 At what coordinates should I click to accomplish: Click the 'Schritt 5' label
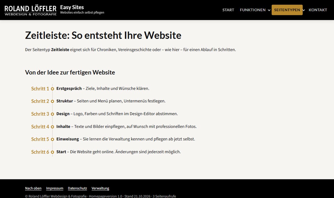click(x=40, y=139)
